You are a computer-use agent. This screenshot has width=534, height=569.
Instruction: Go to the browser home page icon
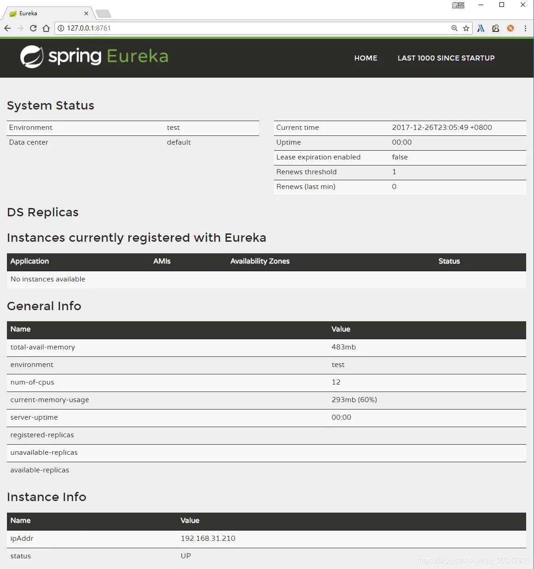tap(46, 28)
